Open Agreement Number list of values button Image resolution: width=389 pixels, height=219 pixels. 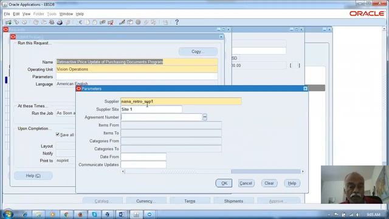pyautogui.click(x=205, y=117)
